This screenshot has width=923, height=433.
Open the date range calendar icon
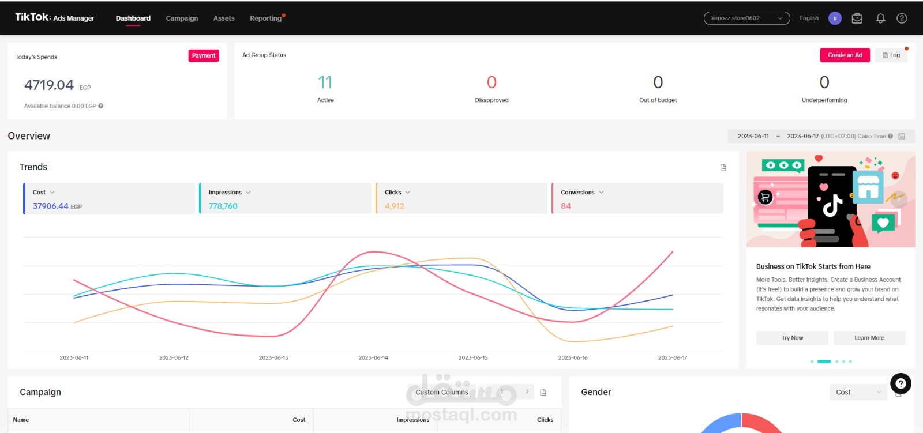[x=902, y=137]
